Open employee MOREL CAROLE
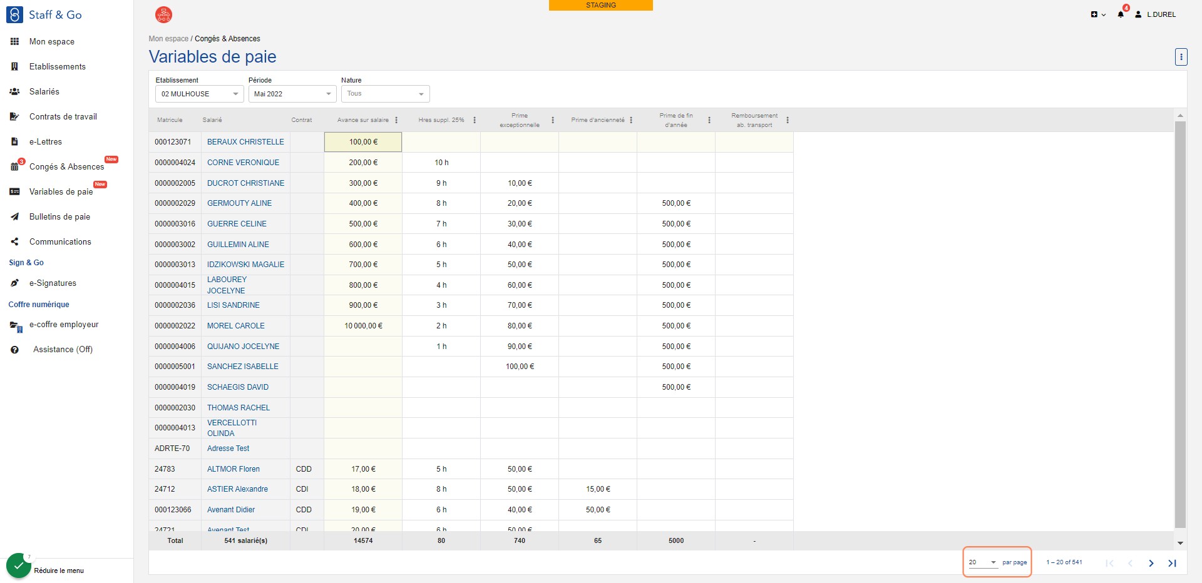This screenshot has width=1202, height=583. 236,326
